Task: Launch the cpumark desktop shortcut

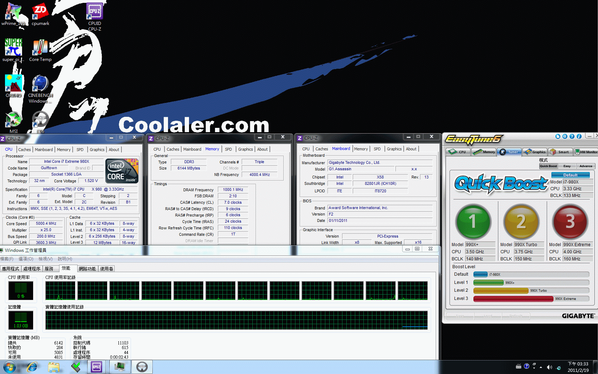Action: pyautogui.click(x=40, y=14)
